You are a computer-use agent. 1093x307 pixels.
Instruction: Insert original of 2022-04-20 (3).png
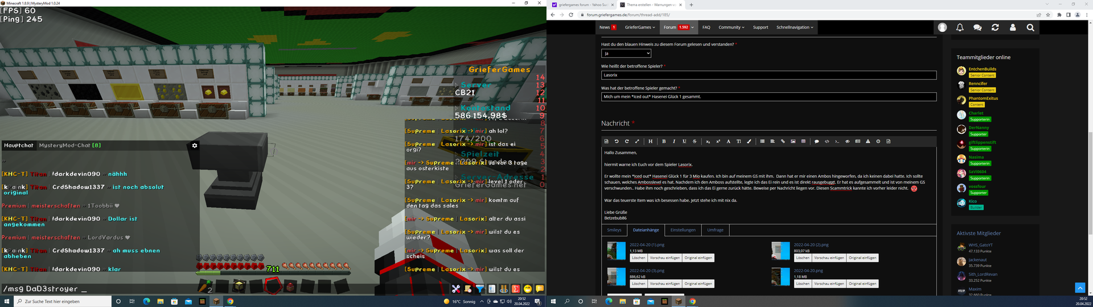pyautogui.click(x=698, y=283)
